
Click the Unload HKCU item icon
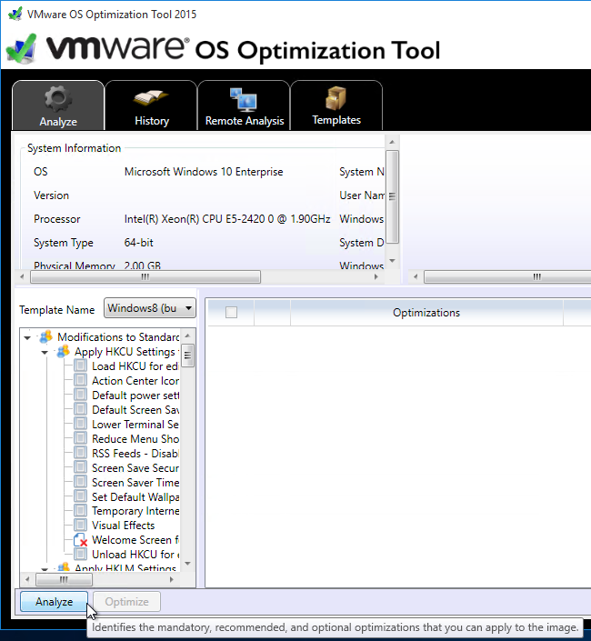tap(81, 555)
